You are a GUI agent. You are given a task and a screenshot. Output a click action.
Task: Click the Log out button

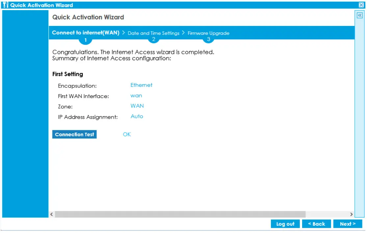pyautogui.click(x=285, y=224)
